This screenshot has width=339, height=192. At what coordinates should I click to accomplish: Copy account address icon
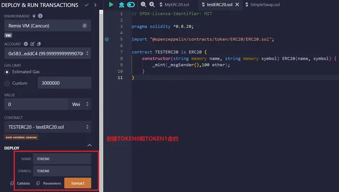tap(39, 44)
